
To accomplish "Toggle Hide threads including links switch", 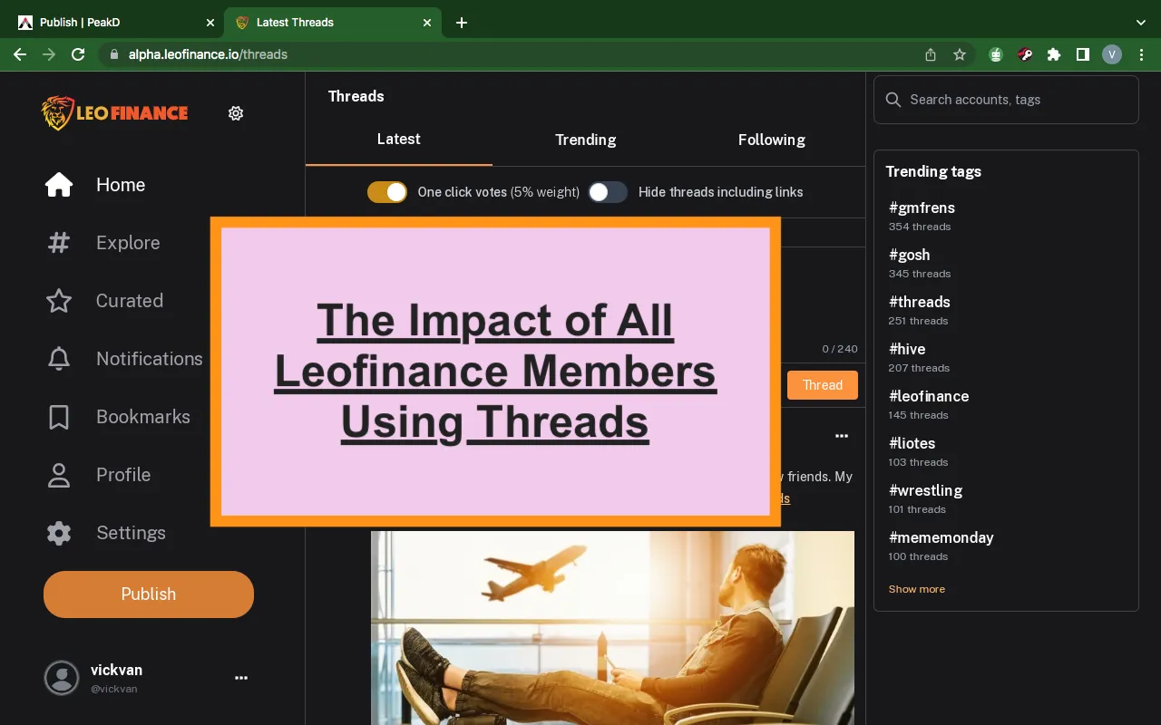I will coord(608,192).
